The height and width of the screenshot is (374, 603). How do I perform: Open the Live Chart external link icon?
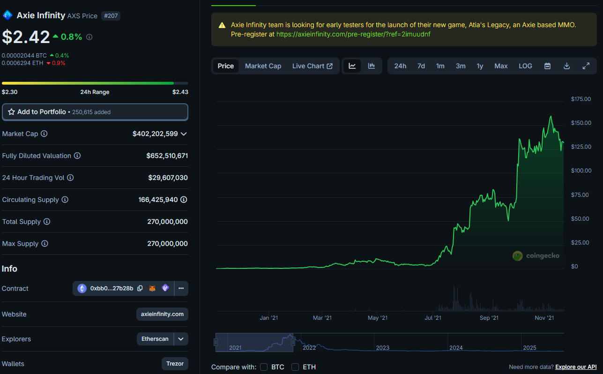pyautogui.click(x=330, y=66)
